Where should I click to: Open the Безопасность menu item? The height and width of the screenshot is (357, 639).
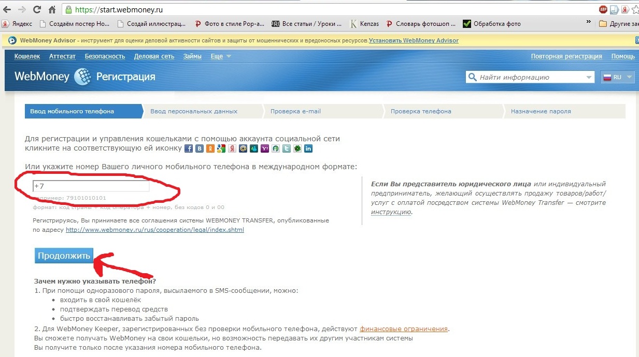pos(105,56)
